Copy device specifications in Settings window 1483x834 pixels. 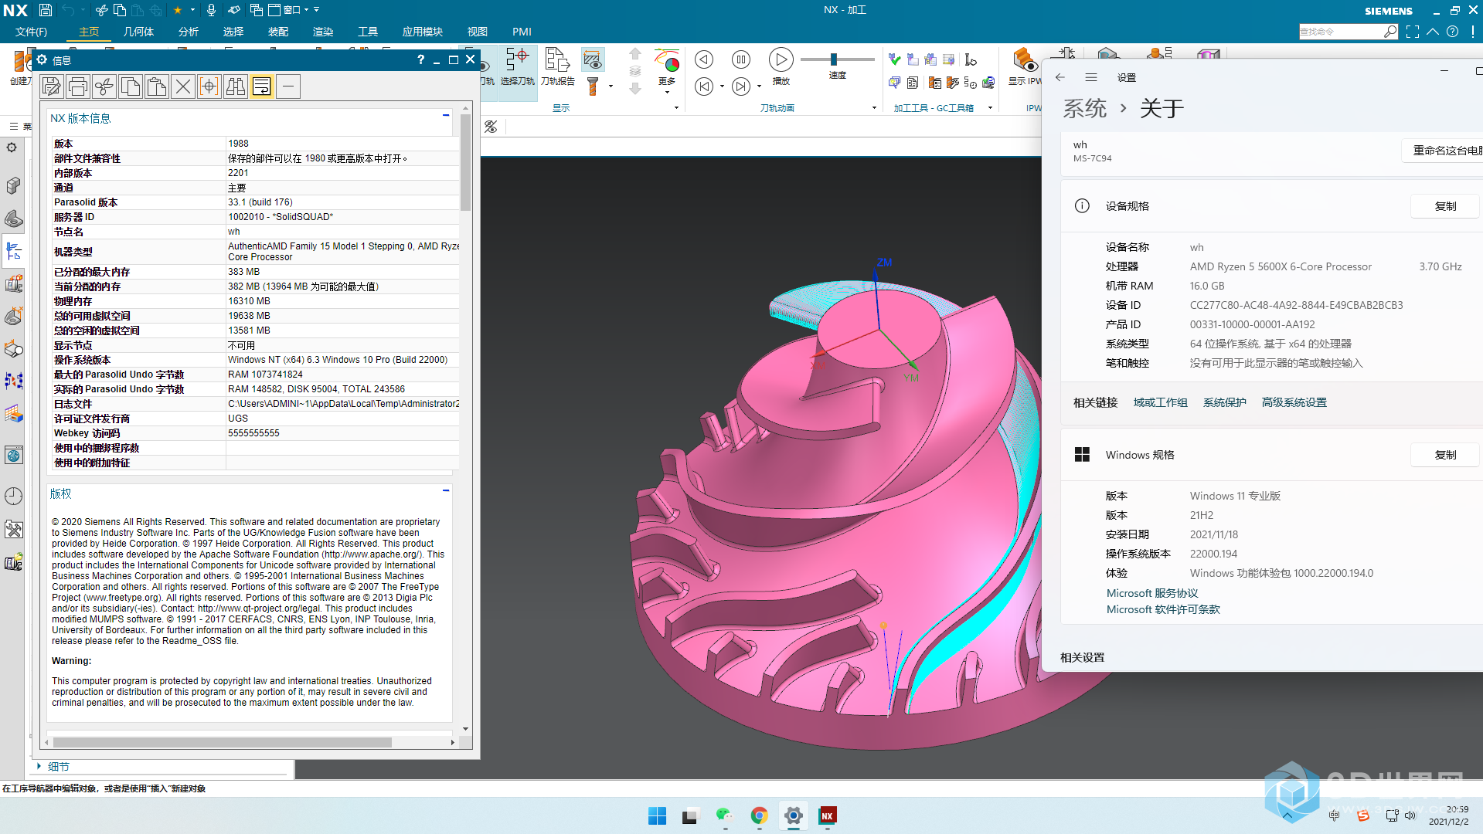1445,206
